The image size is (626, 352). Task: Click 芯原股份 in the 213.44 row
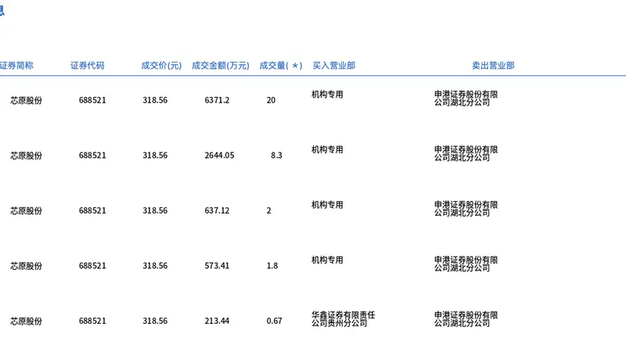pos(27,321)
